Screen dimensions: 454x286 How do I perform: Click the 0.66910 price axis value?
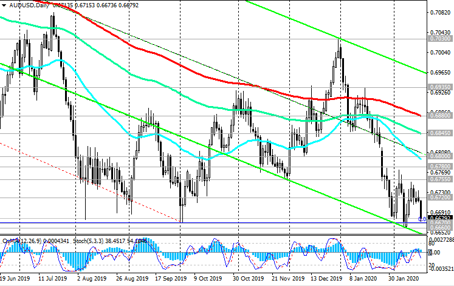click(x=441, y=213)
